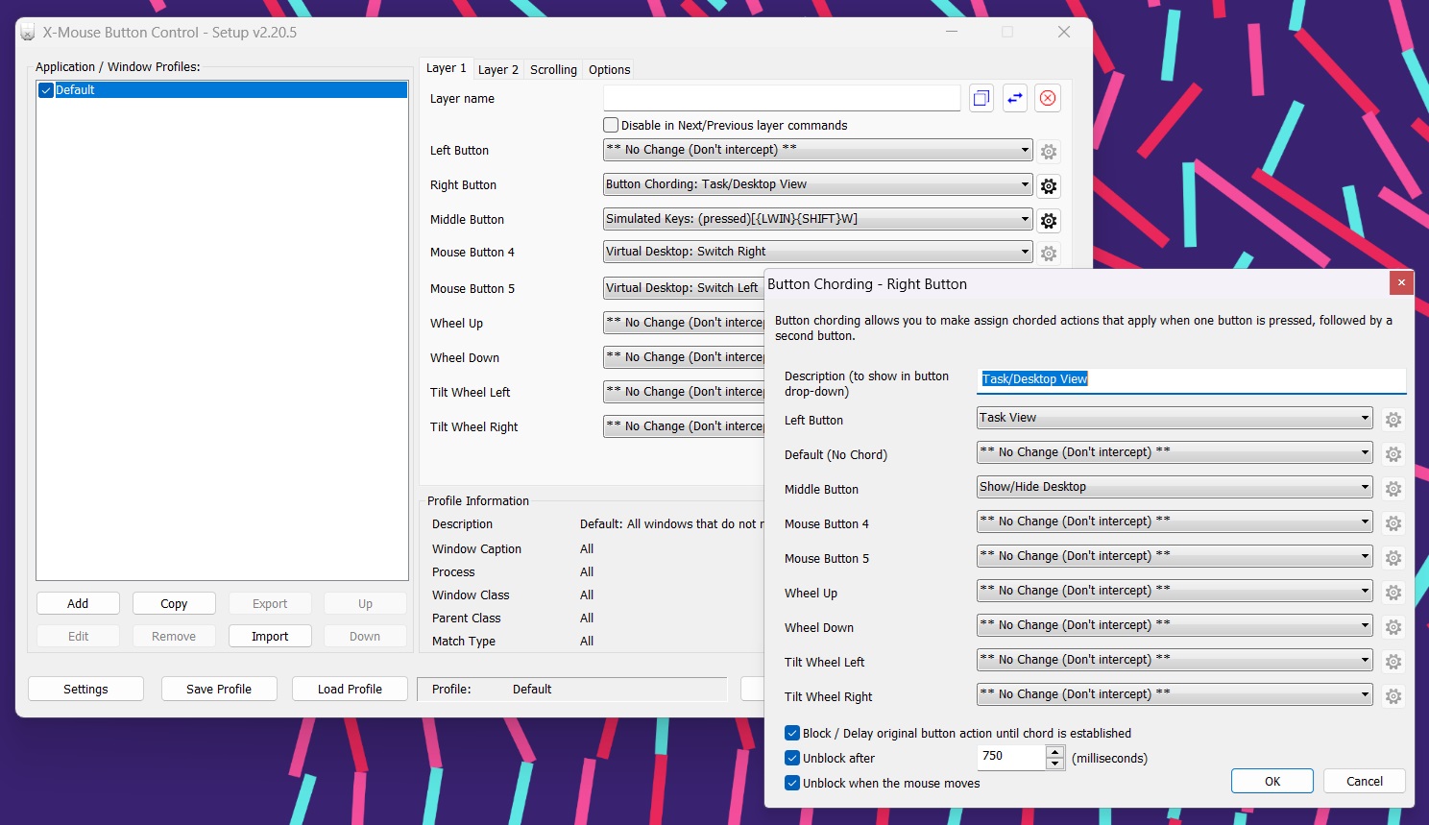Click chording dialog gear for Tilt Wheel Right
The height and width of the screenshot is (825, 1429).
(1393, 696)
